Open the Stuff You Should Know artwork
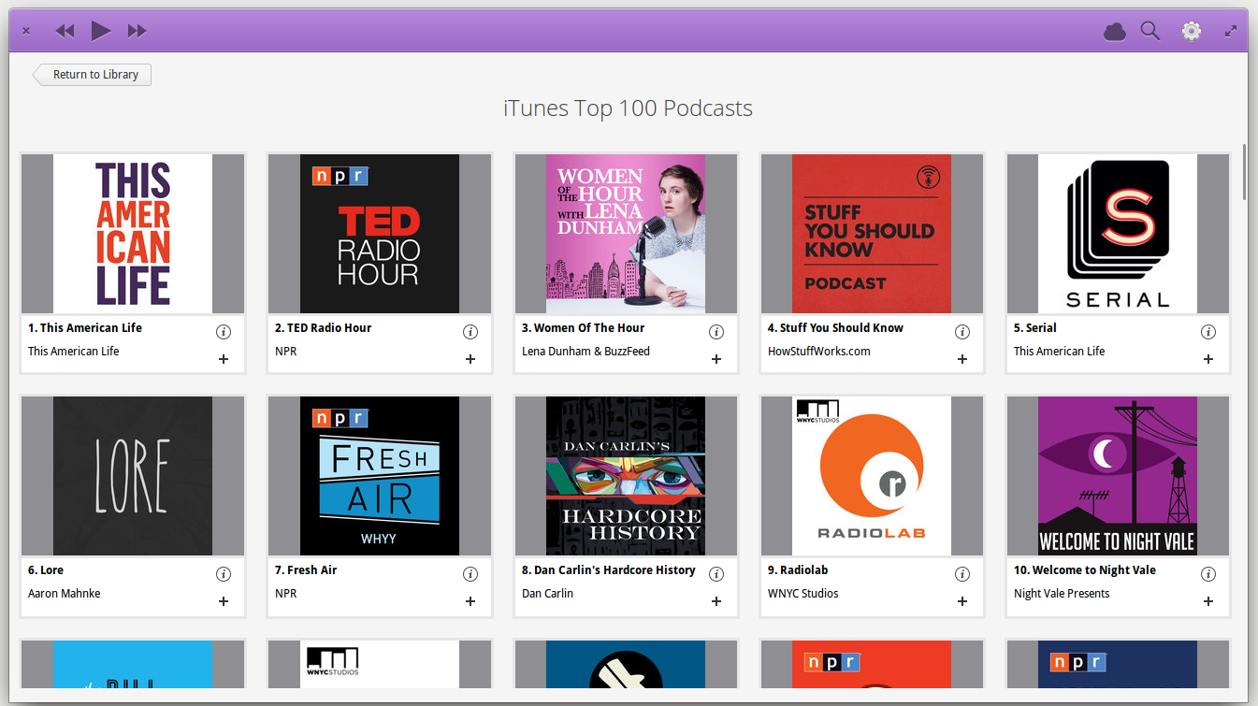Image resolution: width=1258 pixels, height=706 pixels. tap(872, 233)
